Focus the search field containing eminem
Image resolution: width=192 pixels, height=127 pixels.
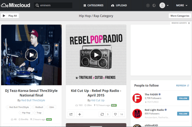(53, 5)
